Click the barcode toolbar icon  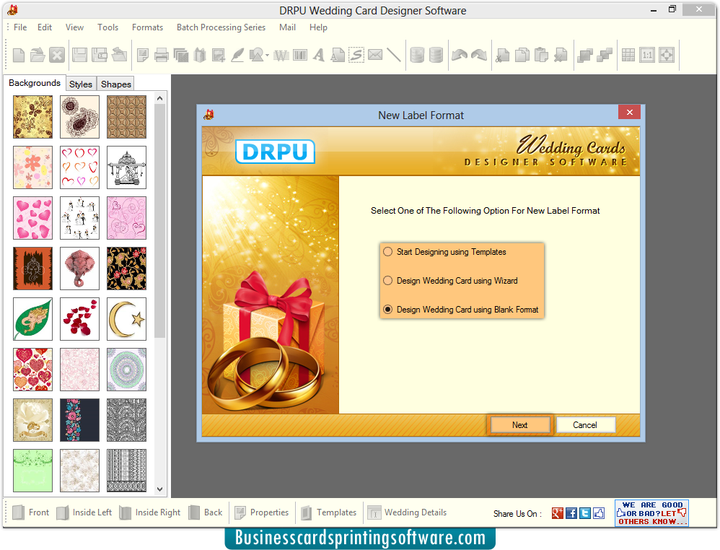point(300,56)
